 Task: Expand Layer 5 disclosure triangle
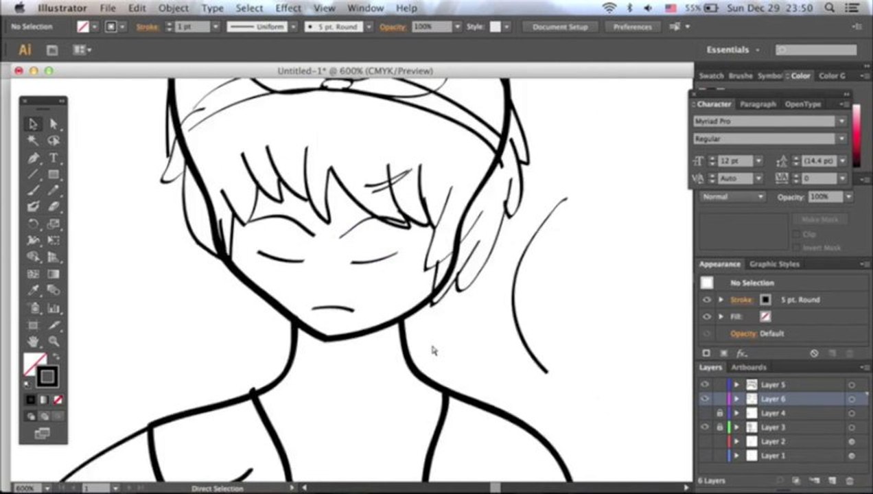[737, 385]
